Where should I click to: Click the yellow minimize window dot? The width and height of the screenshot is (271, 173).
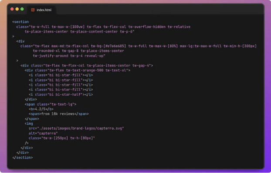pyautogui.click(x=17, y=9)
